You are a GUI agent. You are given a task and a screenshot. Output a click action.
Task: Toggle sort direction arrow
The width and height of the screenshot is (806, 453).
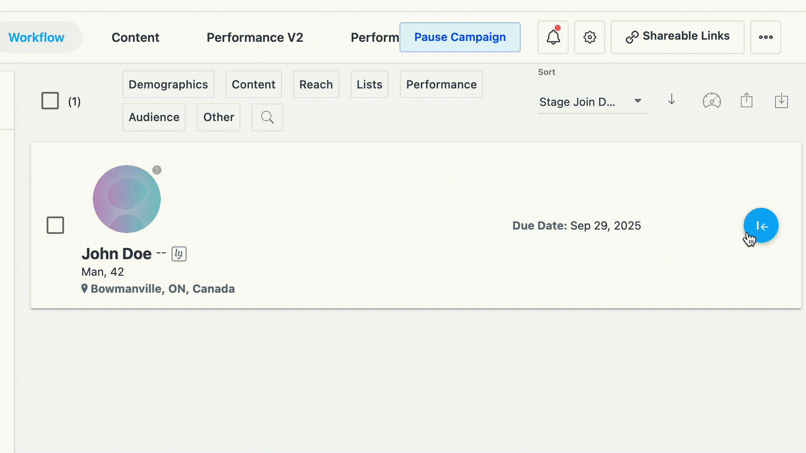(671, 100)
